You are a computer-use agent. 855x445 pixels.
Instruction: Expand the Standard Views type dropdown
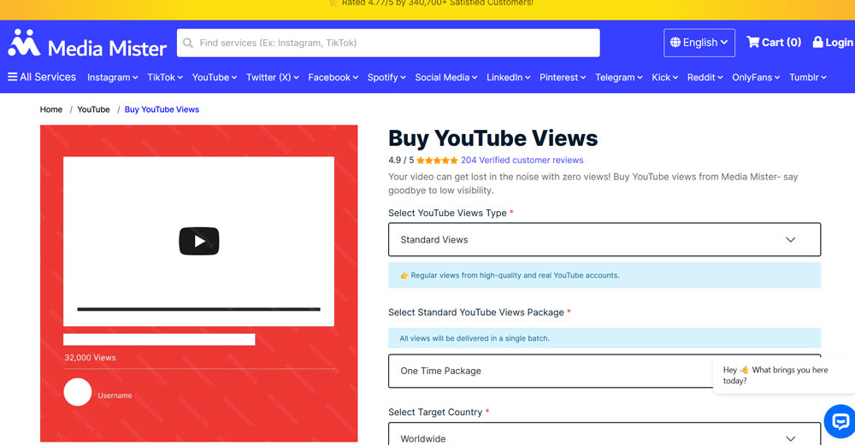coord(604,240)
